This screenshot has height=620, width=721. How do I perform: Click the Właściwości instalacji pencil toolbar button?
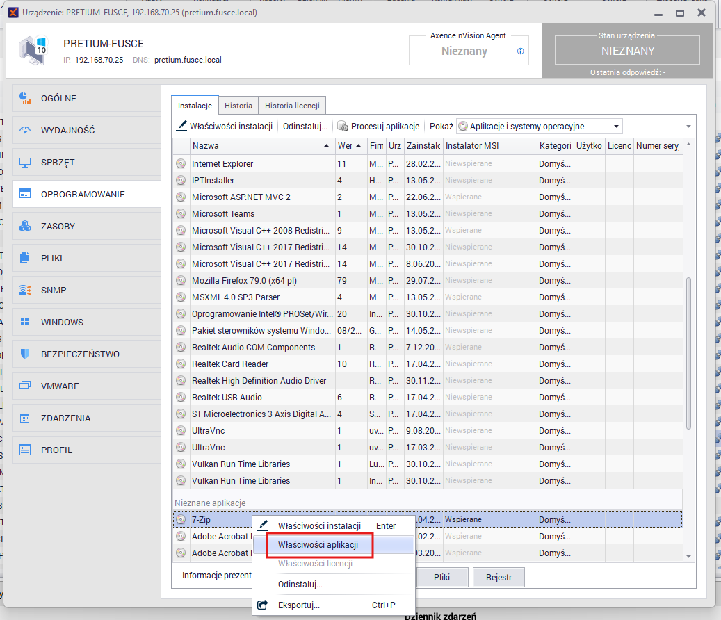point(224,127)
